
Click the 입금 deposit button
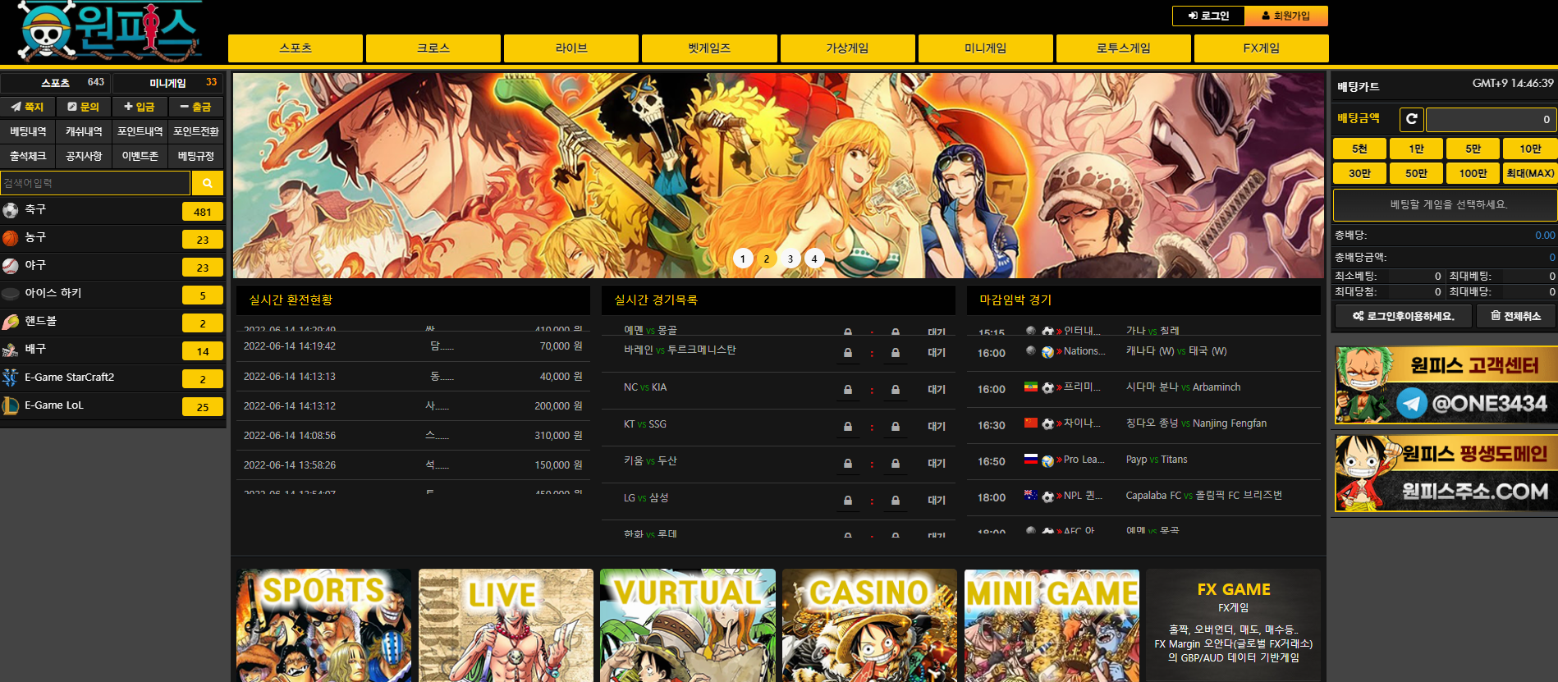tap(140, 107)
